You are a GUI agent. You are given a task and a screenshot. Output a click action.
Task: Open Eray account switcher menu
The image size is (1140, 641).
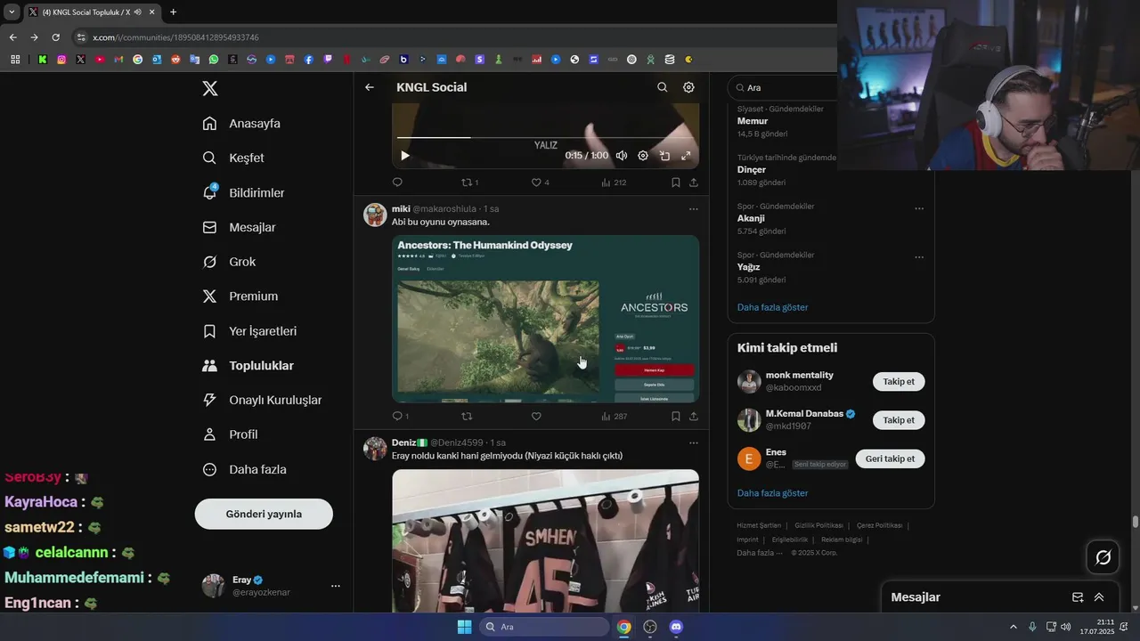click(272, 586)
